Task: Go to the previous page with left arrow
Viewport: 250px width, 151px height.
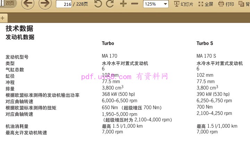Action: click(x=28, y=4)
